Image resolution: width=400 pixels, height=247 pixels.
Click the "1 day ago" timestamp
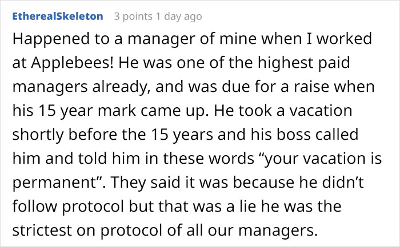click(179, 17)
